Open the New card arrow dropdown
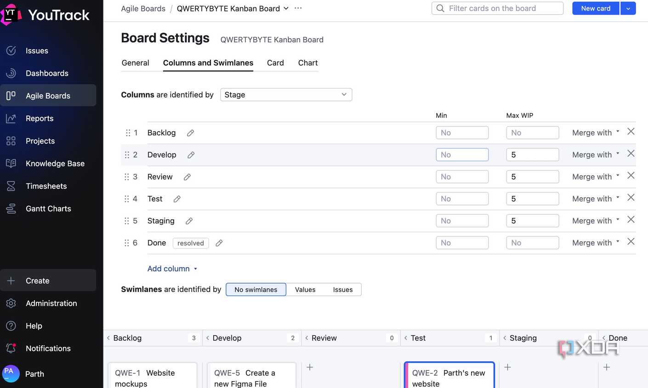This screenshot has width=648, height=388. [628, 8]
